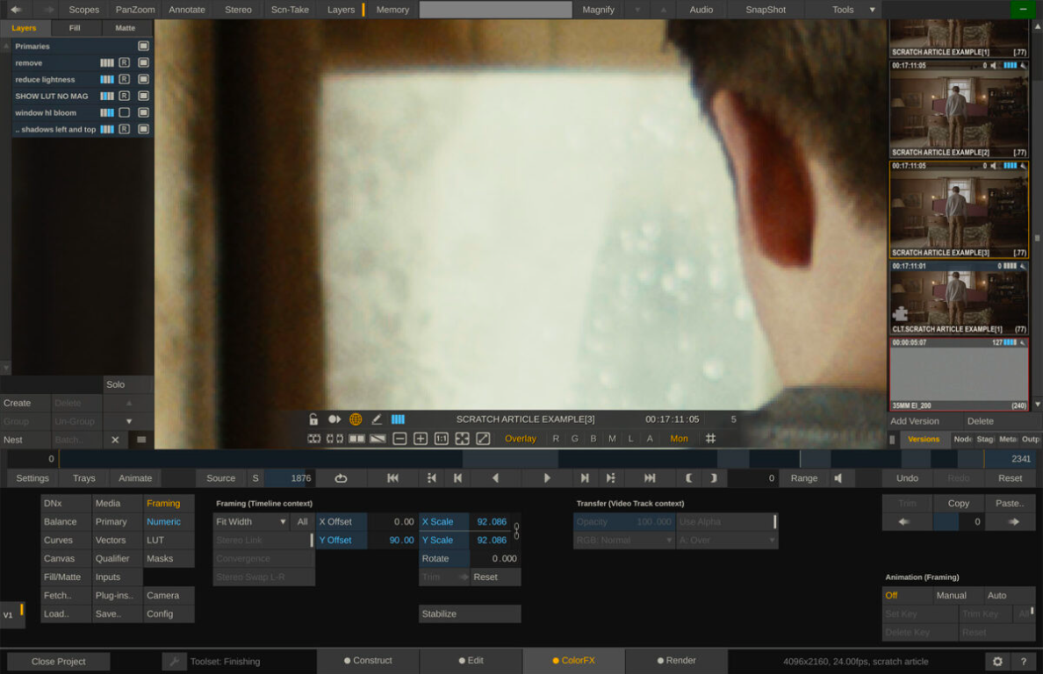The height and width of the screenshot is (674, 1043).
Task: Set the out-point bracket marker
Action: tap(713, 478)
